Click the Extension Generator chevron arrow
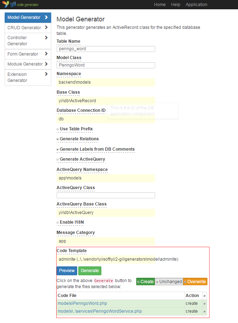The image size is (238, 323). tap(46, 74)
